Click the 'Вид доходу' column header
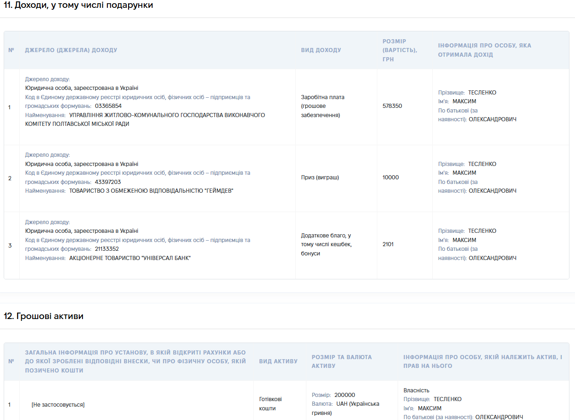The height and width of the screenshot is (420, 575). coord(321,50)
